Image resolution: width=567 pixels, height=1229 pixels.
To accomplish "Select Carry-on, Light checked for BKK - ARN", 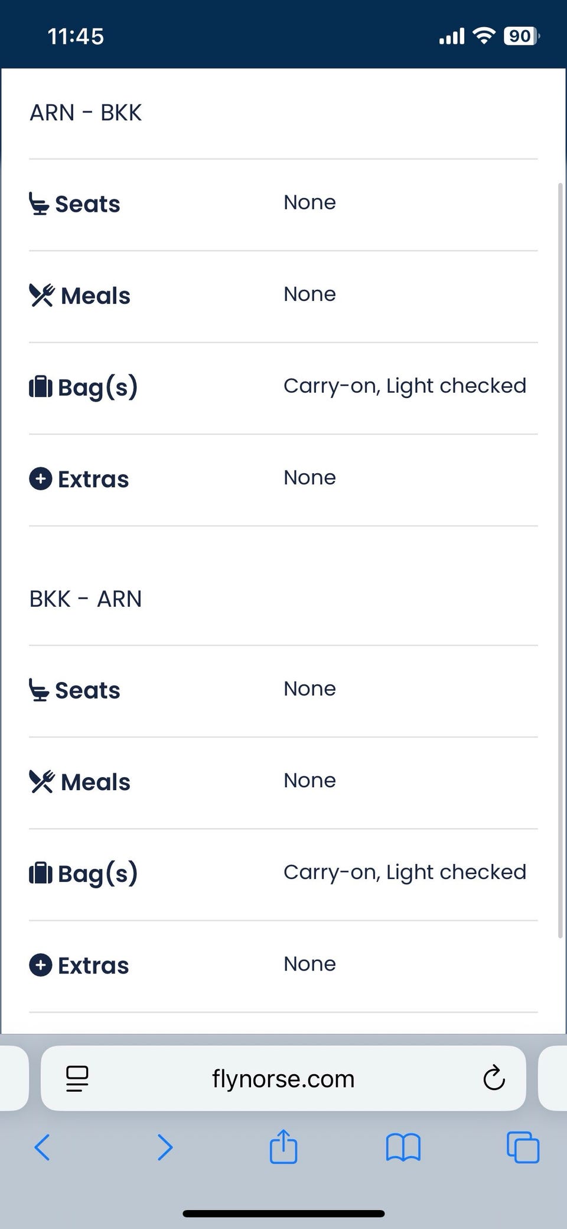I will [405, 872].
